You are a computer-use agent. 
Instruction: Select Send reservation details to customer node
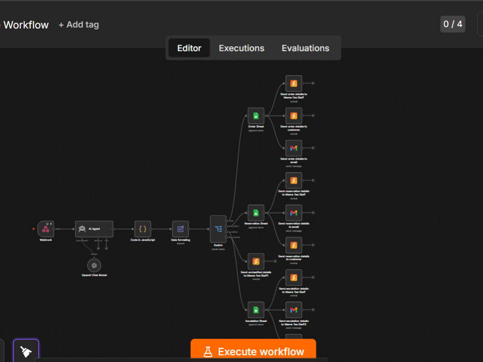coord(294,245)
